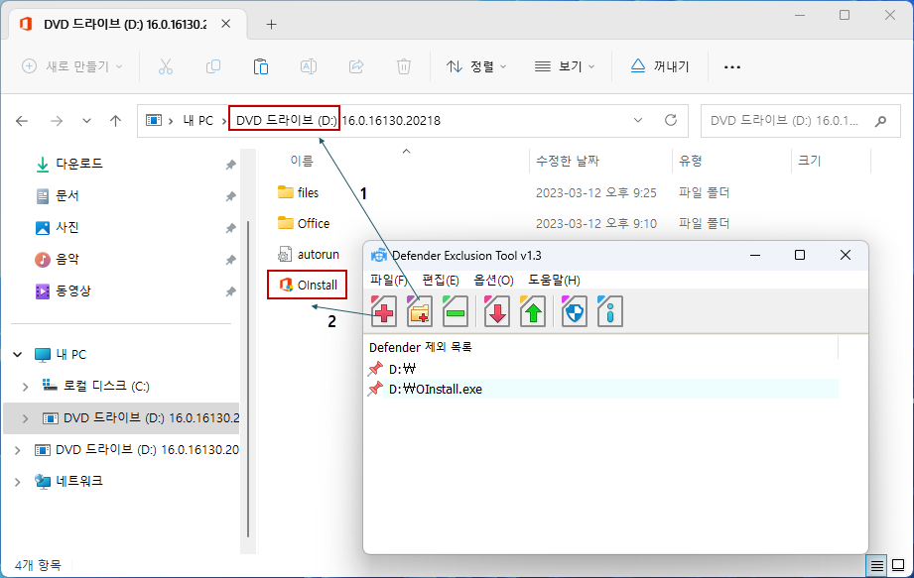This screenshot has height=578, width=914.
Task: Sort by 이름 column header
Action: 302,161
